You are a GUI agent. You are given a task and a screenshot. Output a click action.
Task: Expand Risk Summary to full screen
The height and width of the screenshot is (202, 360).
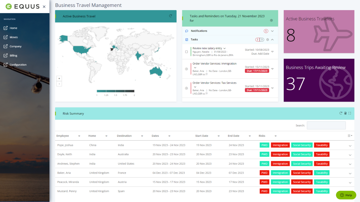pyautogui.click(x=350, y=113)
